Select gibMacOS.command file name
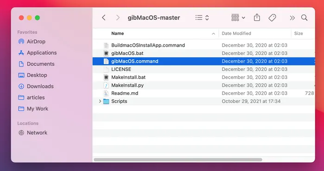This screenshot has width=324, height=171. (x=135, y=61)
